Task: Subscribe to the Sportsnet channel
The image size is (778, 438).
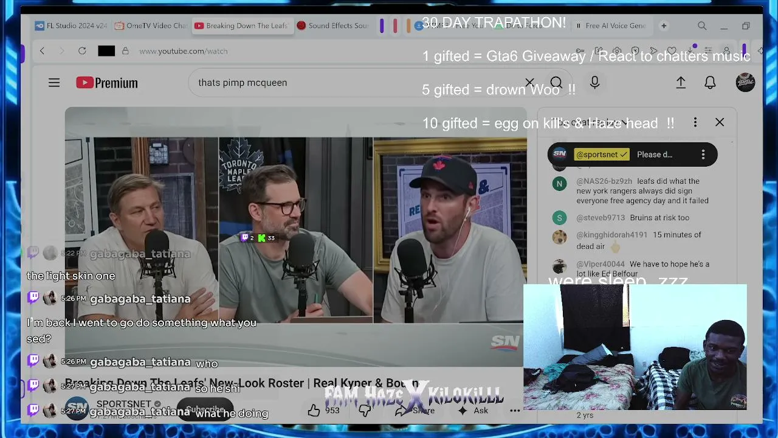Action: point(205,410)
